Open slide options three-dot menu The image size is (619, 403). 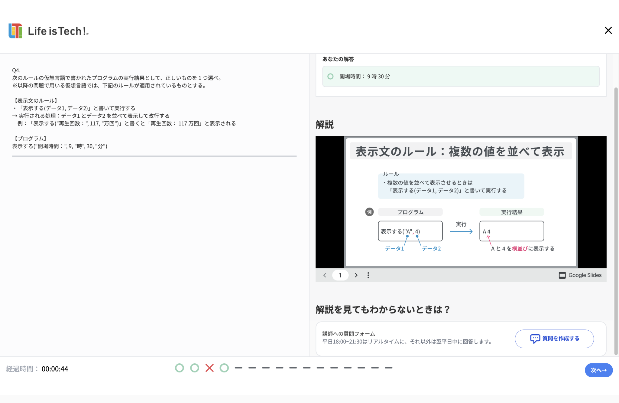(368, 275)
